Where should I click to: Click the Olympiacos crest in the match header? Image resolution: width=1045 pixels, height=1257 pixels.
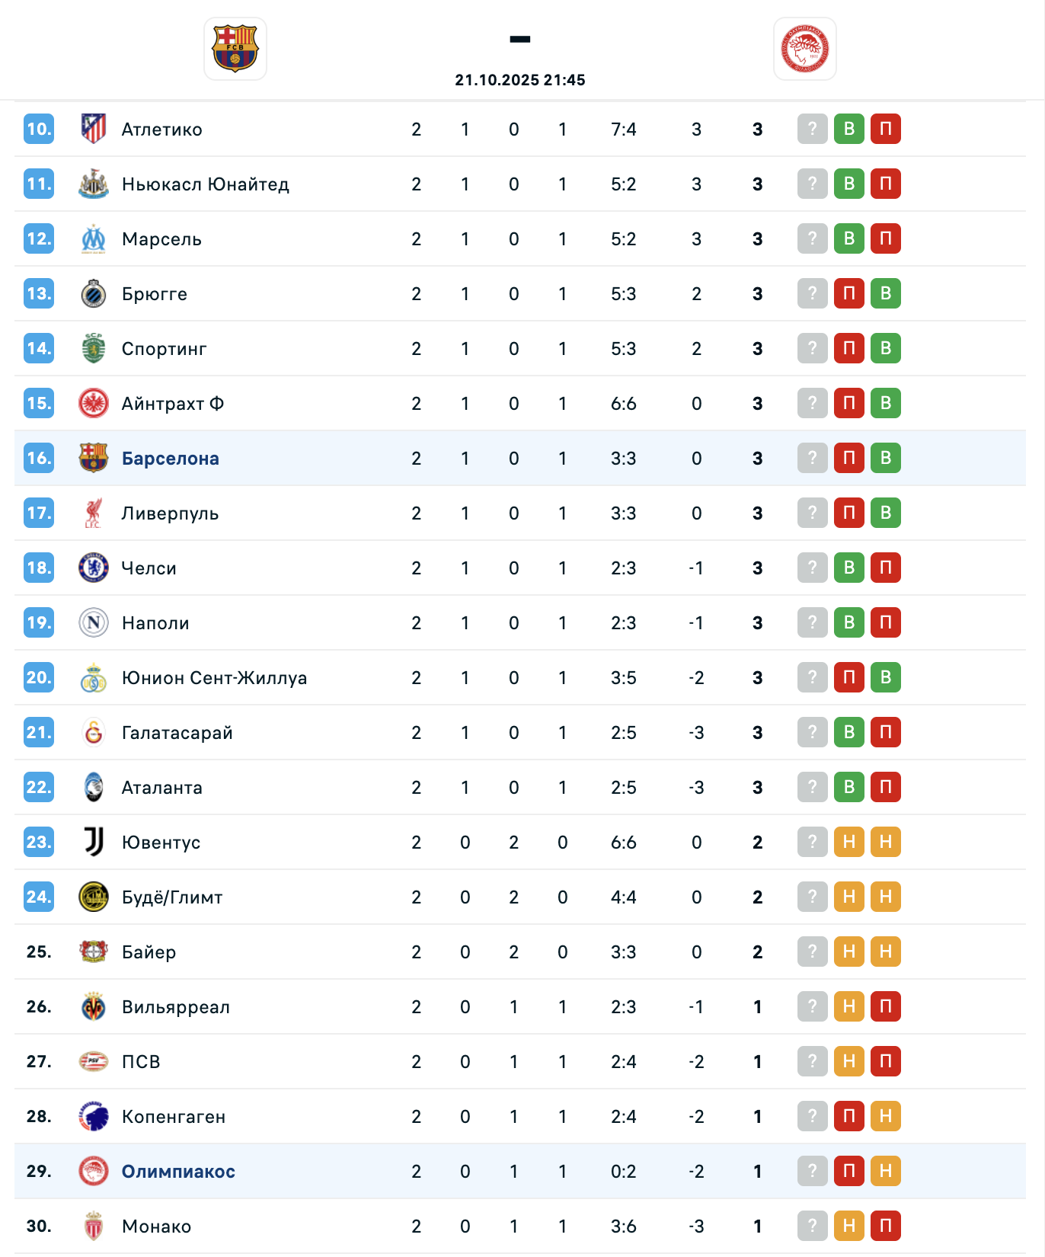tap(805, 49)
